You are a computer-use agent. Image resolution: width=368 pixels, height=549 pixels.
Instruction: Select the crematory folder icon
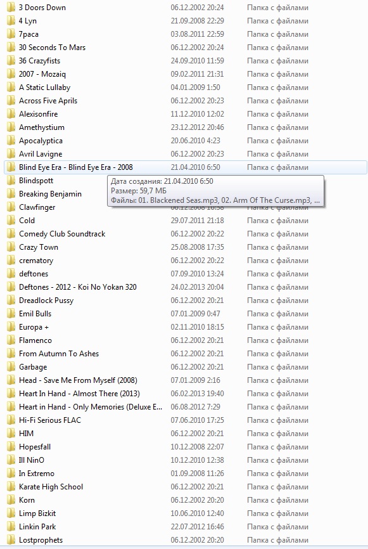tap(11, 260)
